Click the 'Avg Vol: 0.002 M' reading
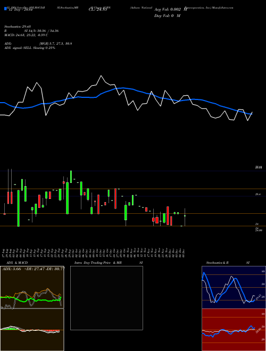This screenshot has height=351, width=266. [x=171, y=10]
